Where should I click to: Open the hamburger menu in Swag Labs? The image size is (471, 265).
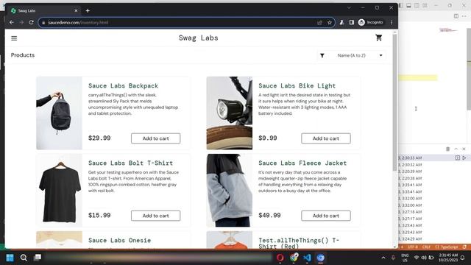coord(14,38)
